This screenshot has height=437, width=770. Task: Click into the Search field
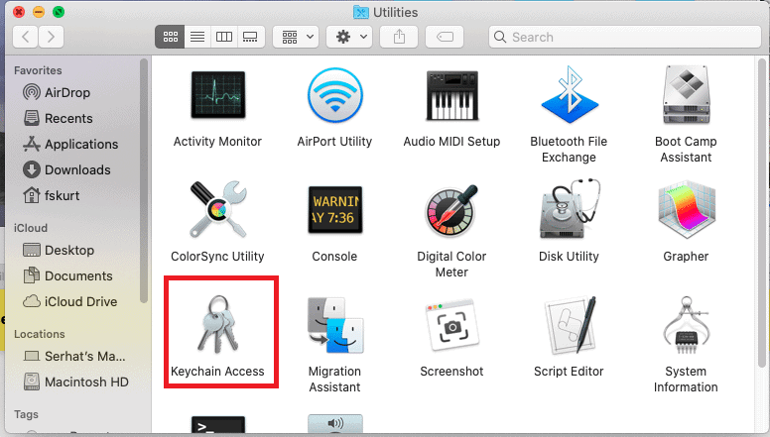point(625,37)
